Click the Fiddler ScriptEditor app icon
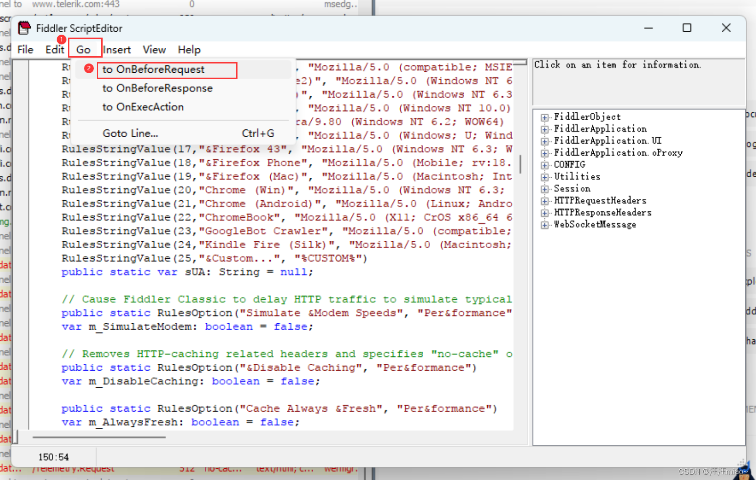 [x=24, y=28]
